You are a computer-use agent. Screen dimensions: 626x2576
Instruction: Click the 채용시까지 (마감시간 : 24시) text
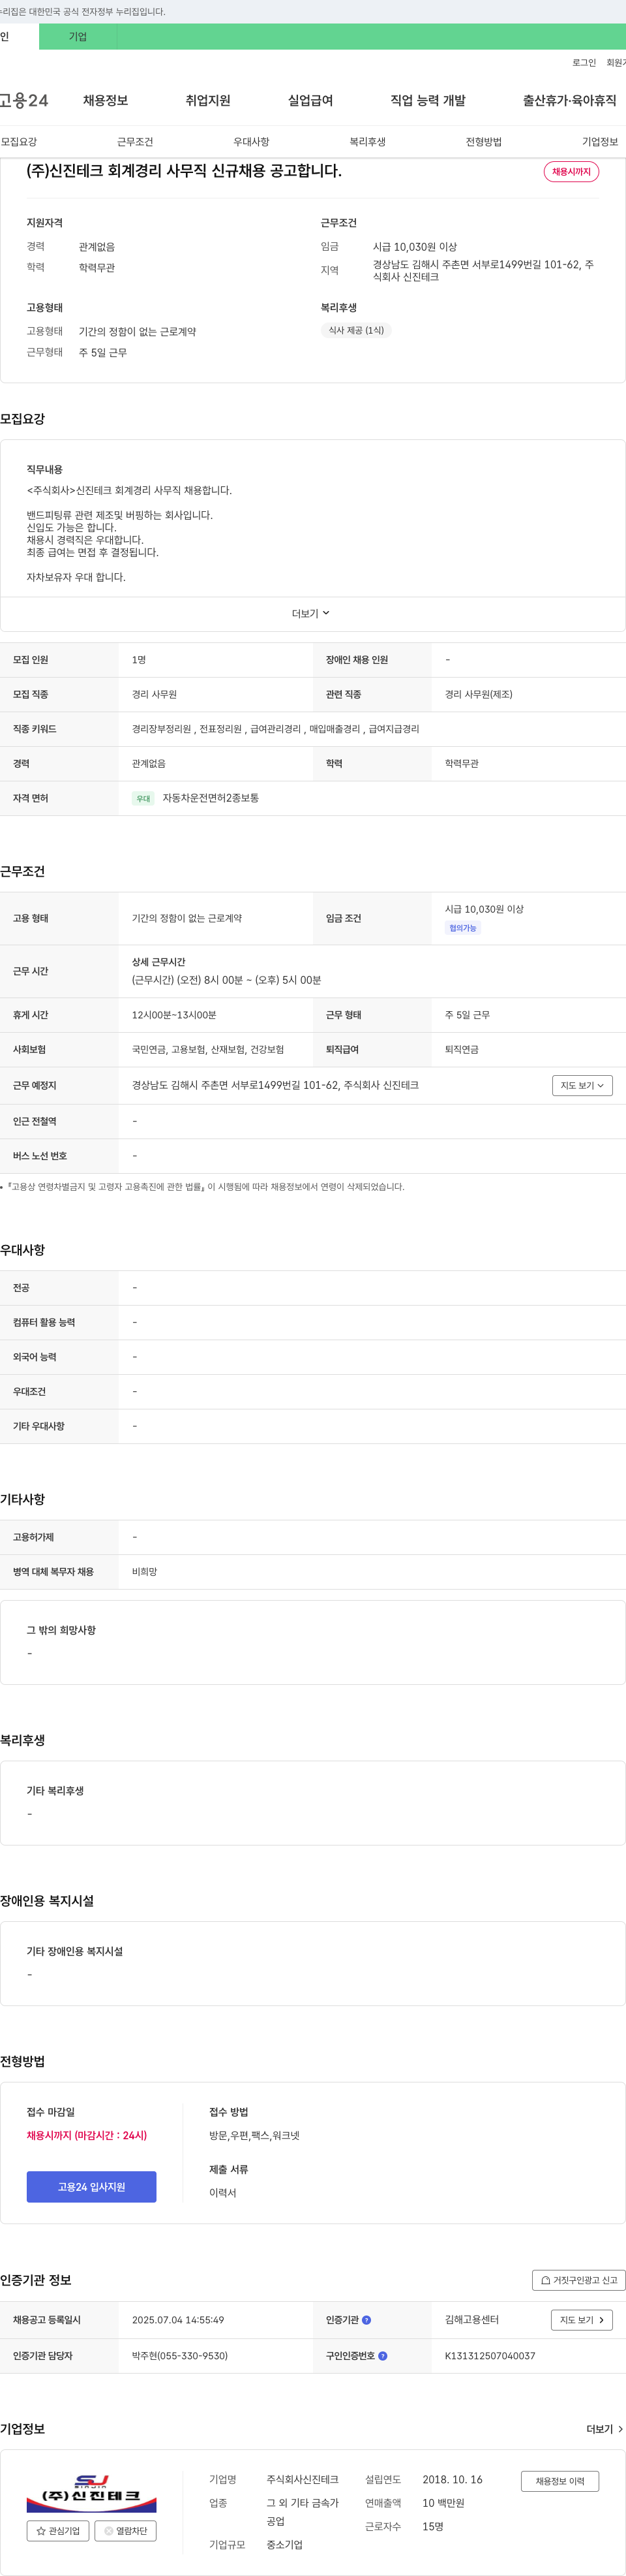87,2135
